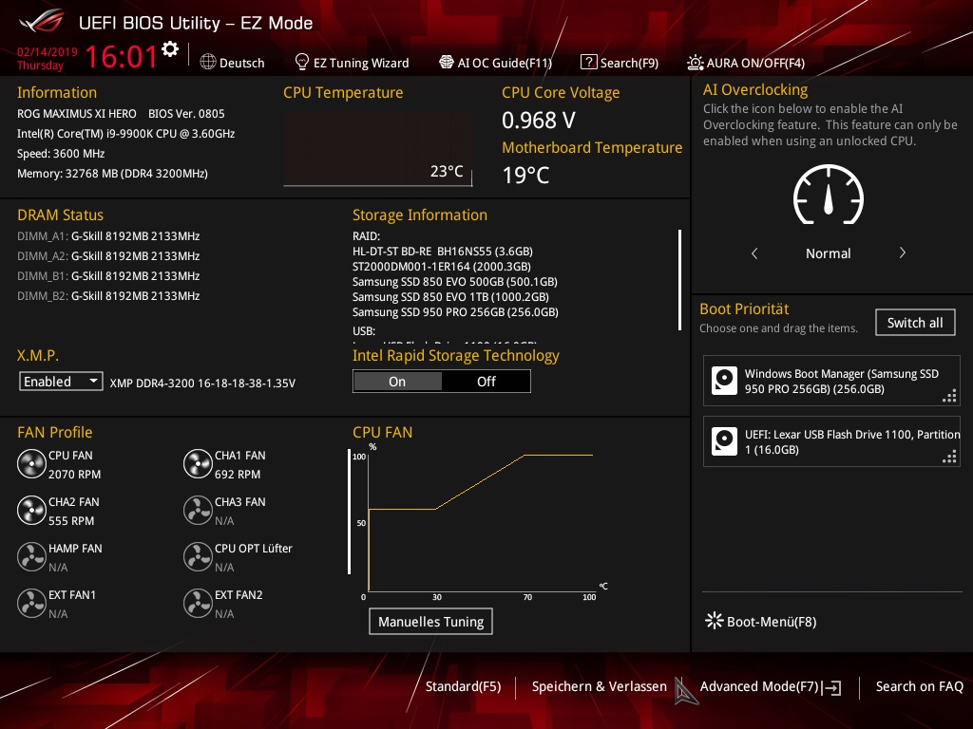Screen dimensions: 973x729
Task: Click Speichern & Verlassen
Action: pyautogui.click(x=599, y=686)
